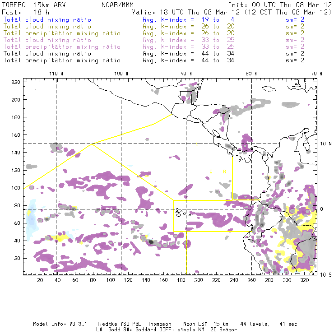Click the '90 W' longitude label

coord(186,74)
